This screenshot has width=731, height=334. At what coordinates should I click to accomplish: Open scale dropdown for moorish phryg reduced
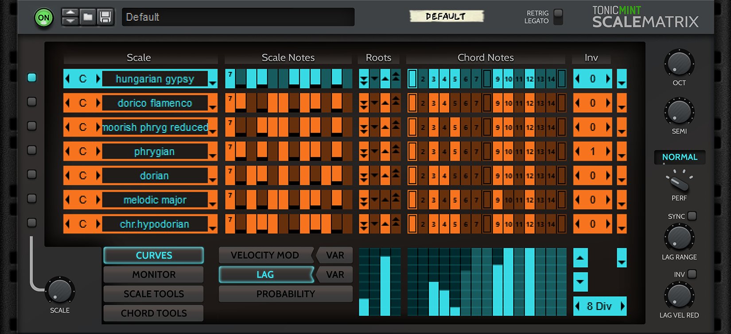click(x=213, y=131)
